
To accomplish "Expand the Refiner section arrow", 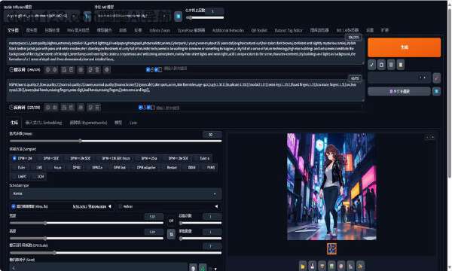I will 216,206.
